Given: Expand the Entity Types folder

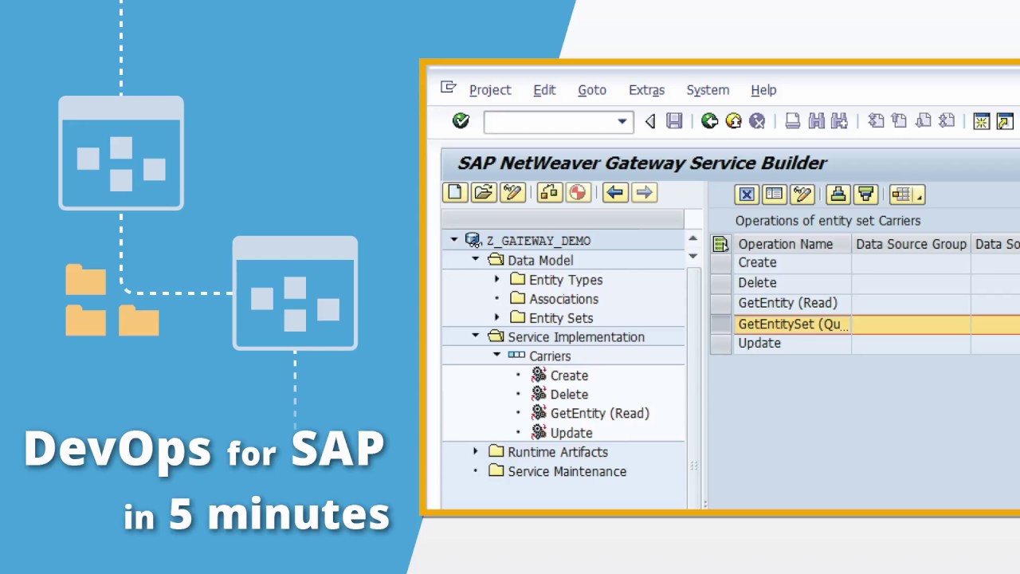Looking at the screenshot, I should (496, 279).
